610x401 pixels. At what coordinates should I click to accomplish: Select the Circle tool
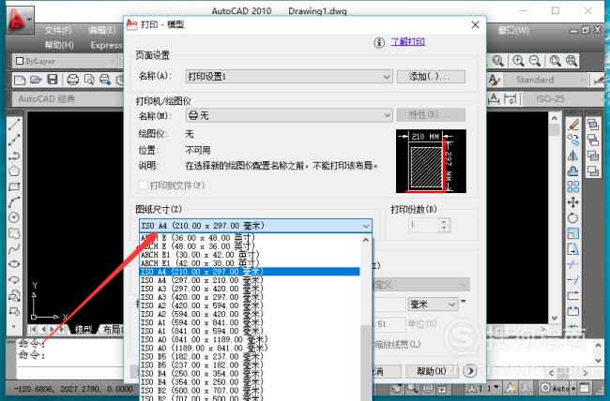click(14, 217)
